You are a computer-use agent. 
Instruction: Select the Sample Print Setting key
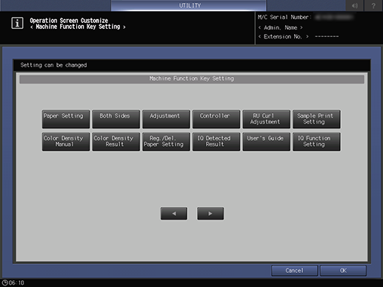316,119
